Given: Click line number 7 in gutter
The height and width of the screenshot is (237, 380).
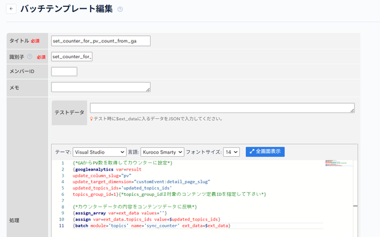Looking at the screenshot, I should [63, 200].
